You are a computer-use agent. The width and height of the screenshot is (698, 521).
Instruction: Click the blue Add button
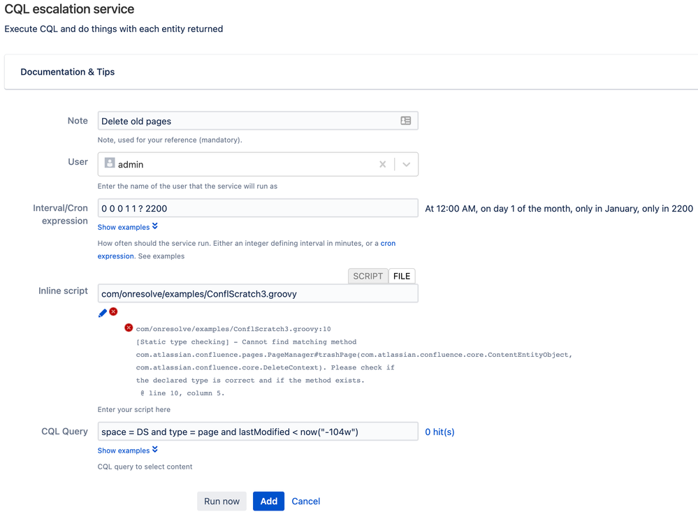pyautogui.click(x=268, y=501)
